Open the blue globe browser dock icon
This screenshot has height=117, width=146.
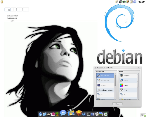click(x=40, y=114)
